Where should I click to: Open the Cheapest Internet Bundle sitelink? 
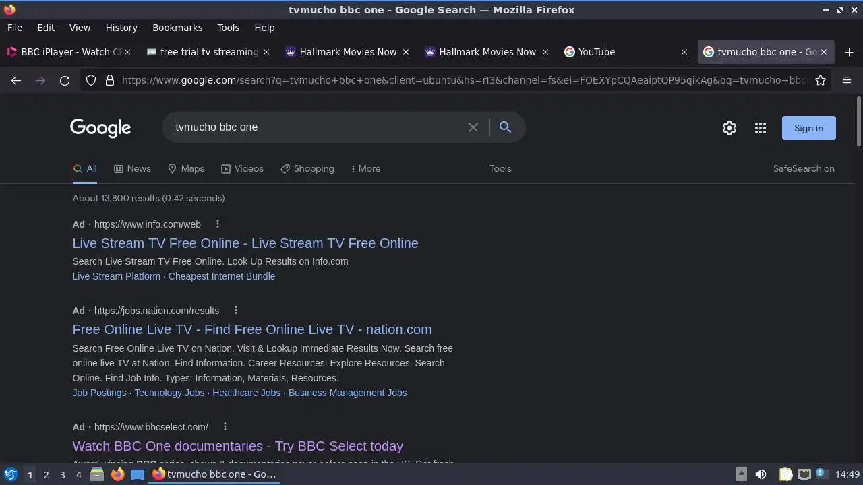(x=222, y=276)
